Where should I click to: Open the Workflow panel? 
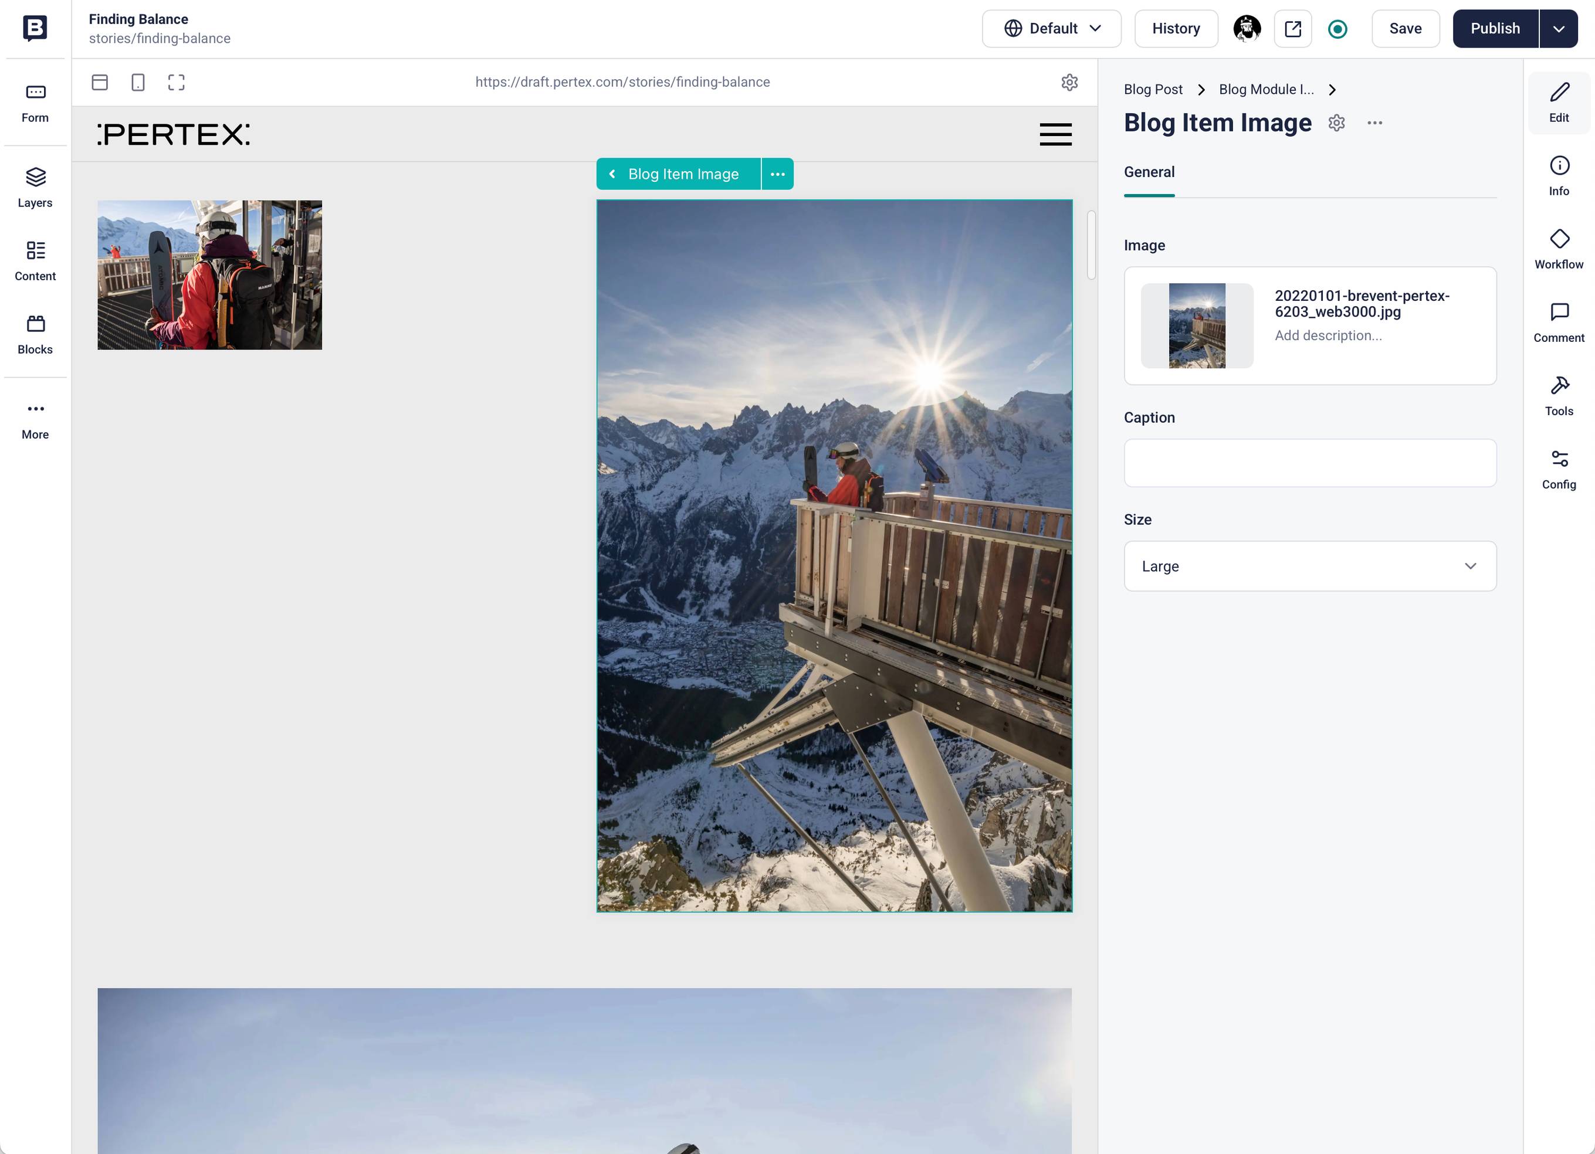pyautogui.click(x=1559, y=249)
